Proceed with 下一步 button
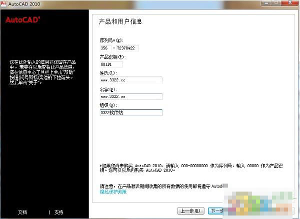This screenshot has width=300, height=219. click(x=216, y=211)
